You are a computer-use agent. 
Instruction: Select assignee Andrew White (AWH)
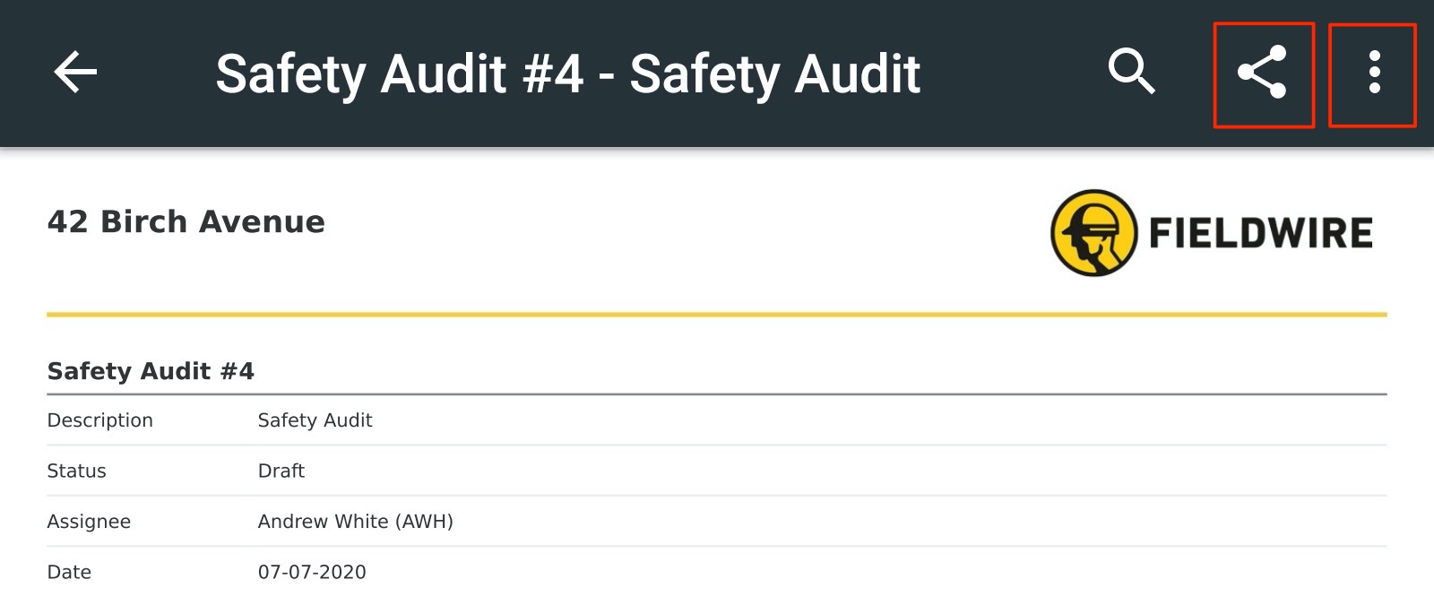tap(355, 522)
